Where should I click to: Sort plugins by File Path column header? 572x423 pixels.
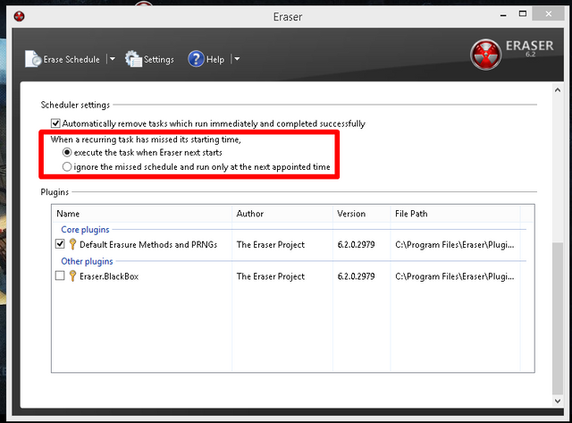tap(455, 214)
